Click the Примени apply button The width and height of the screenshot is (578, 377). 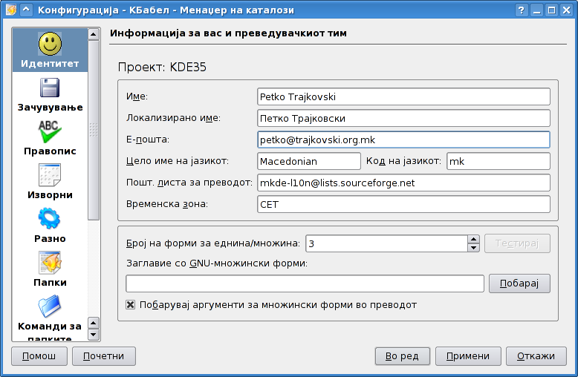468,356
